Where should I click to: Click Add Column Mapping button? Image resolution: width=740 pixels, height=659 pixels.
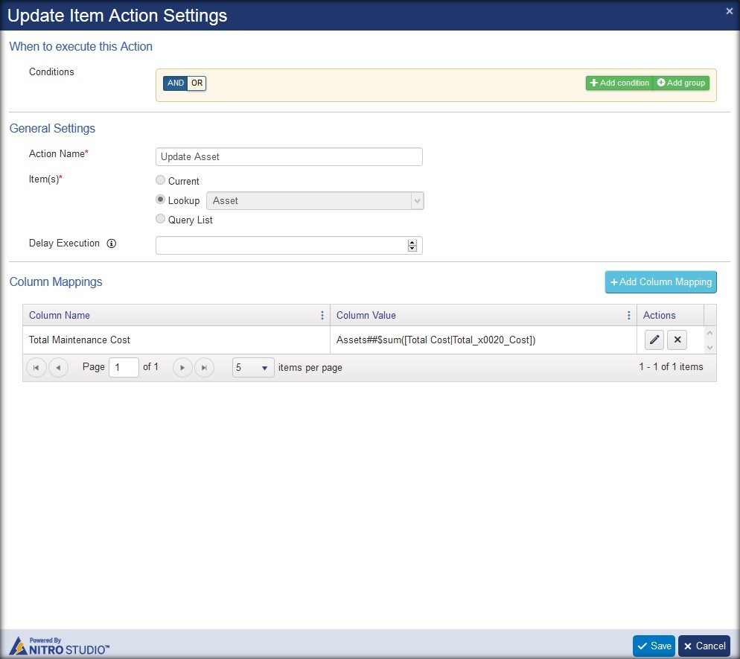[661, 281]
